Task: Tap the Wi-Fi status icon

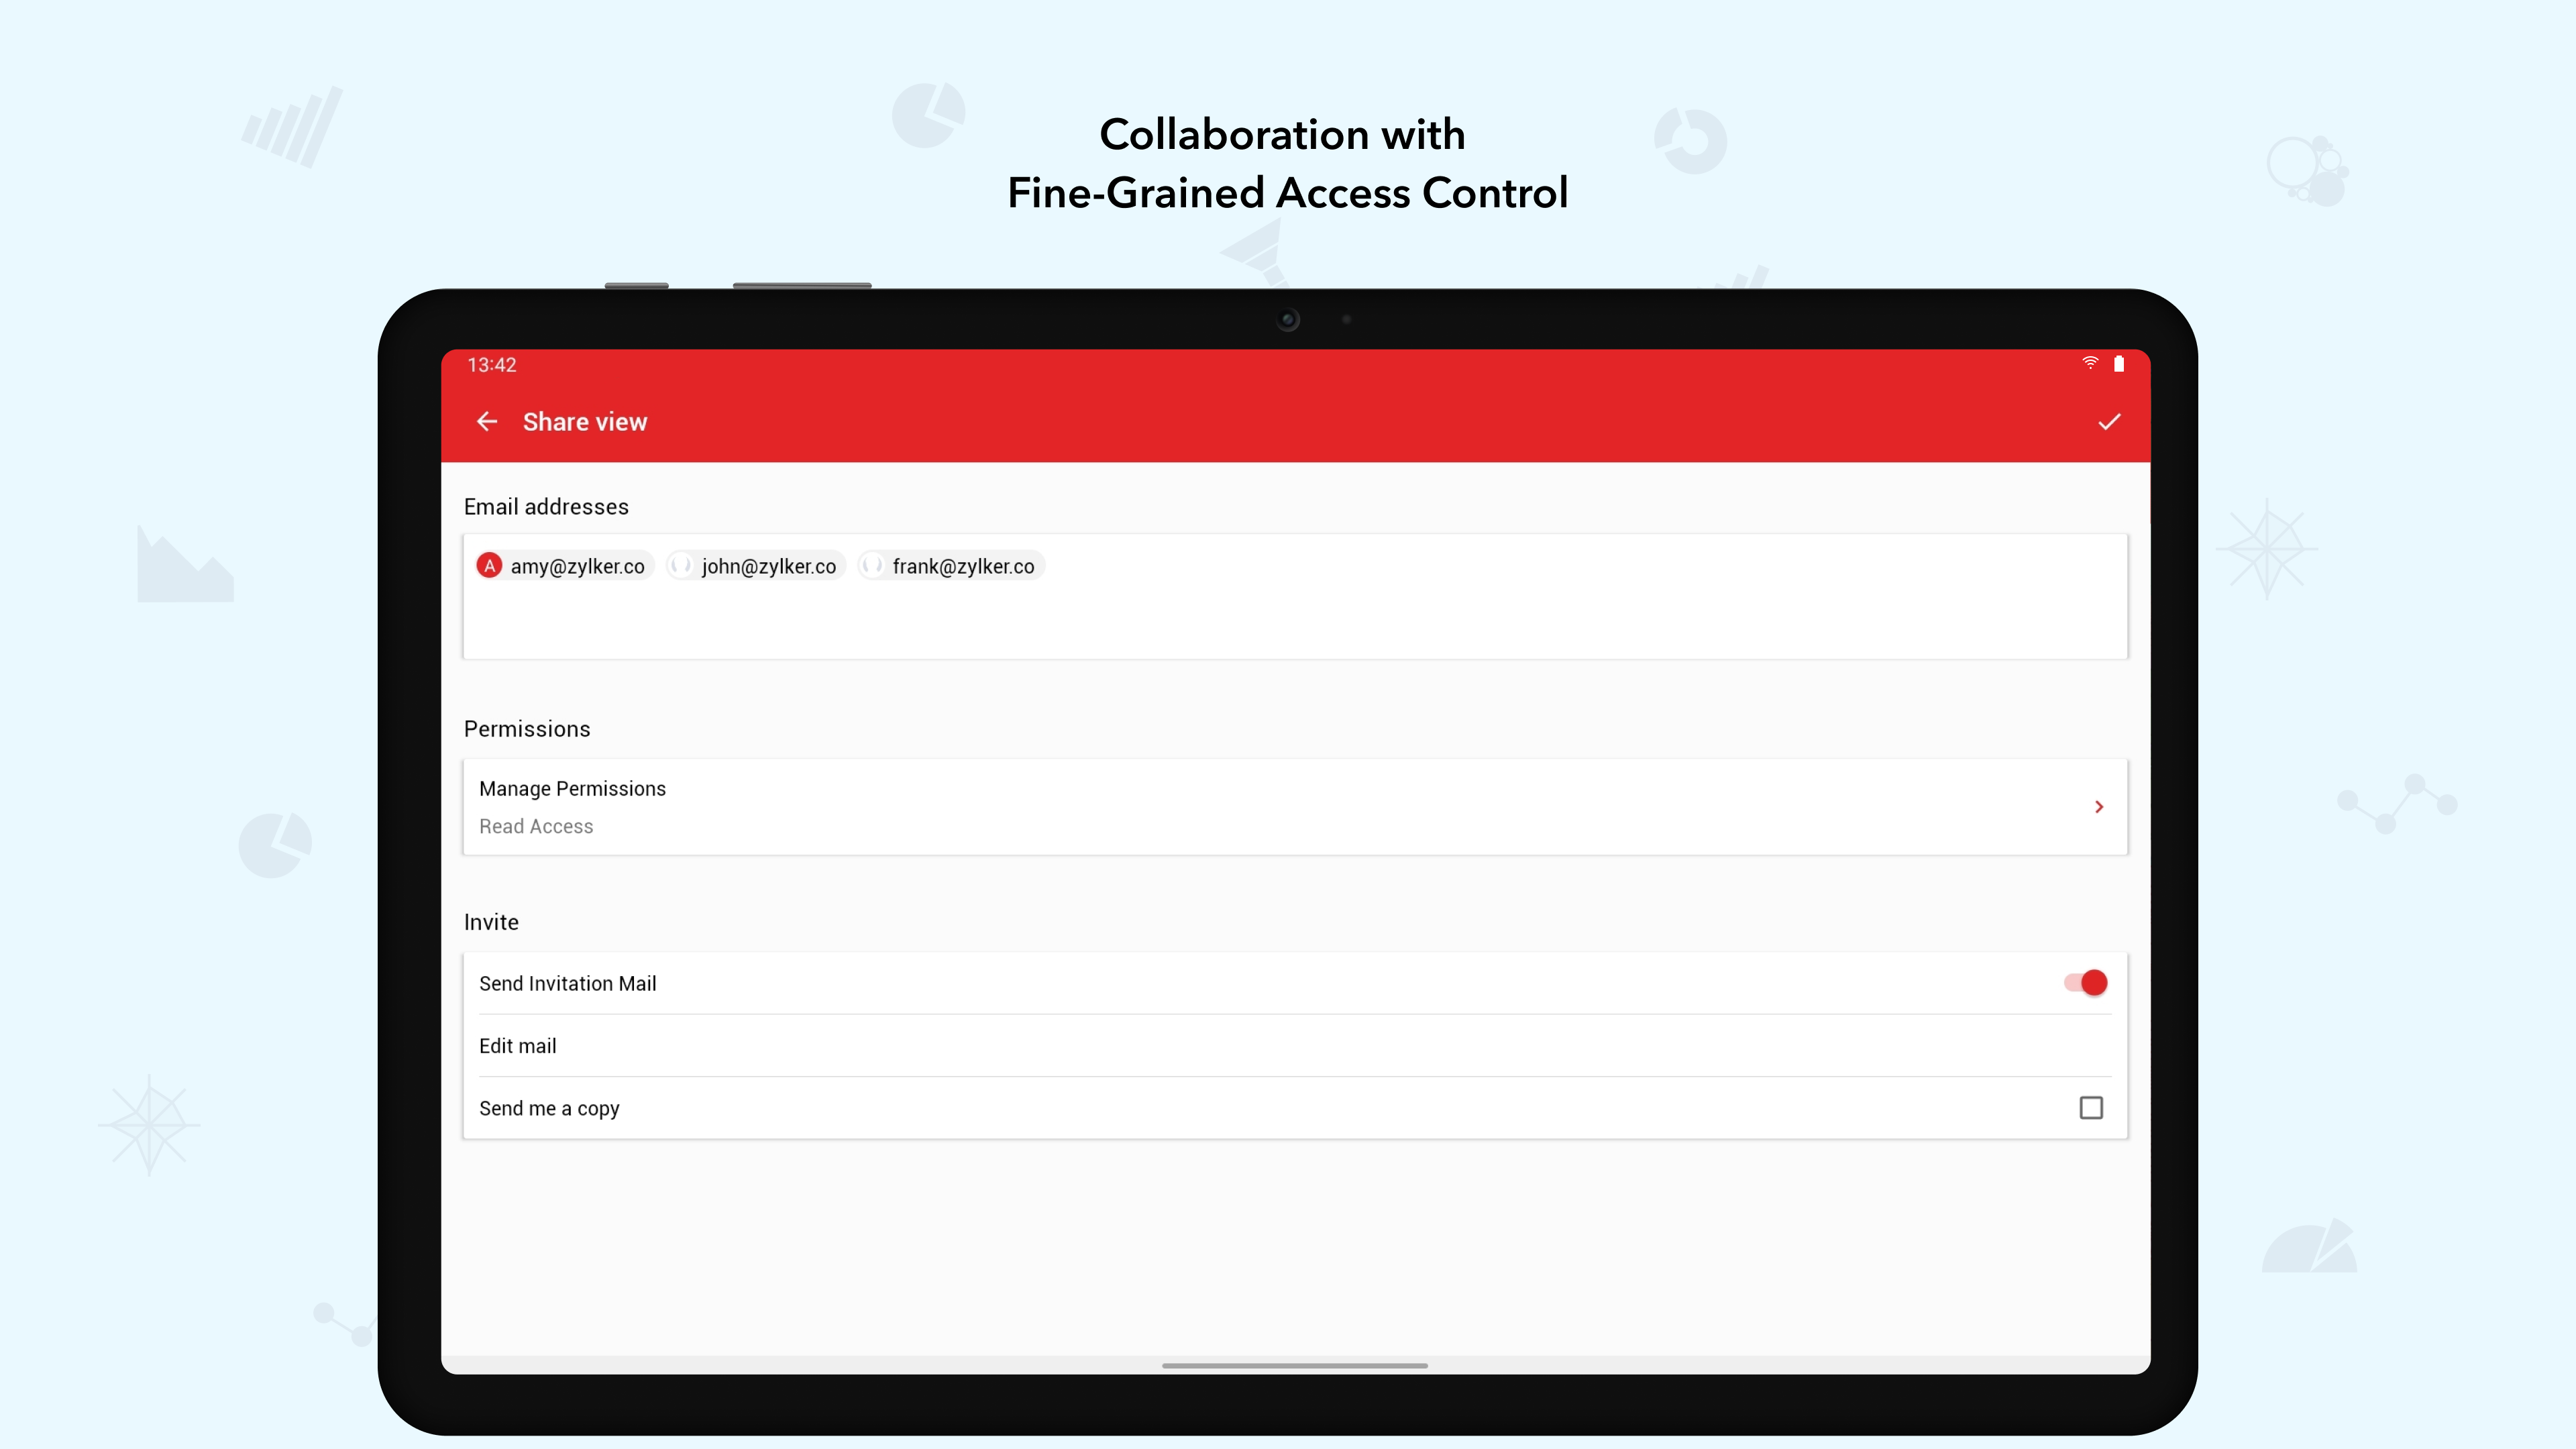Action: point(2090,364)
